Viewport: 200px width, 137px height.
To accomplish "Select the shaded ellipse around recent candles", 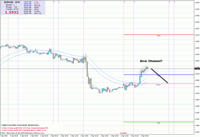I will (x=144, y=71).
